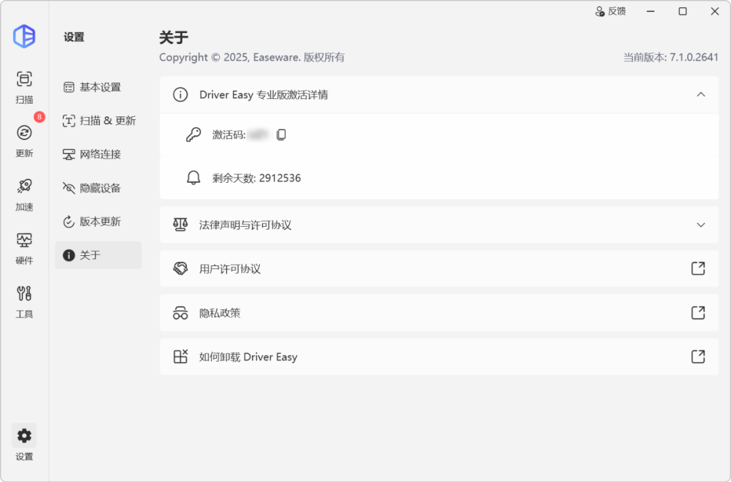This screenshot has height=482, width=731.
Task: Close the Driver Easy window
Action: (715, 12)
